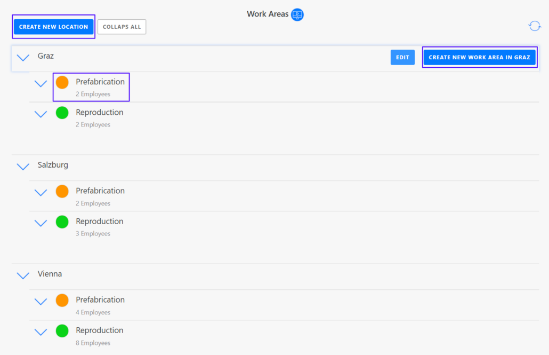This screenshot has height=355, width=549.
Task: Select the Vienna Reproduction work area name
Action: coord(100,330)
